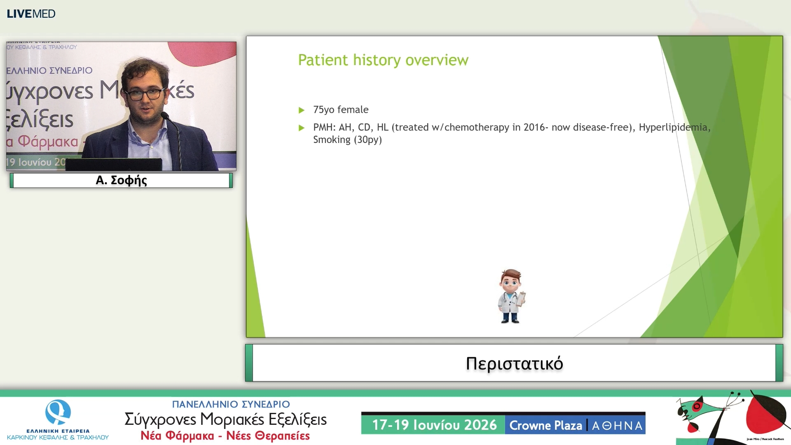Click the Περιστατικό caption text
Image resolution: width=791 pixels, height=445 pixels.
click(x=514, y=363)
